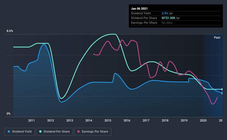Image resolution: width=227 pixels, height=140 pixels.
Task: Click the 2015 x-axis label
Action: coord(108,120)
